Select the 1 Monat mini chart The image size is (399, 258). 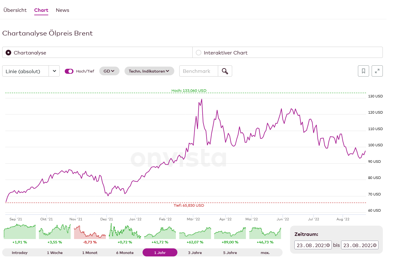90,232
